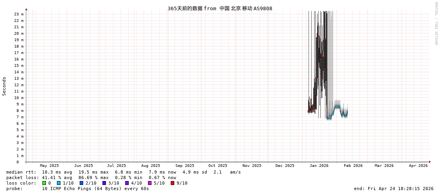Click the graph title mentioning AS9808
This screenshot has width=440, height=194.
(220, 8)
